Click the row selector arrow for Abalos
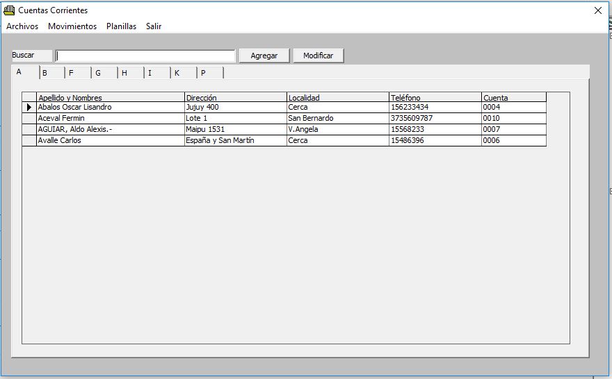 29,108
